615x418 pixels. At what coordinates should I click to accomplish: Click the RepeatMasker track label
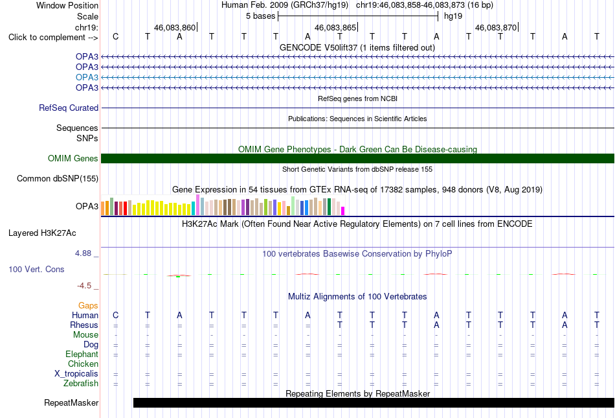point(71,402)
